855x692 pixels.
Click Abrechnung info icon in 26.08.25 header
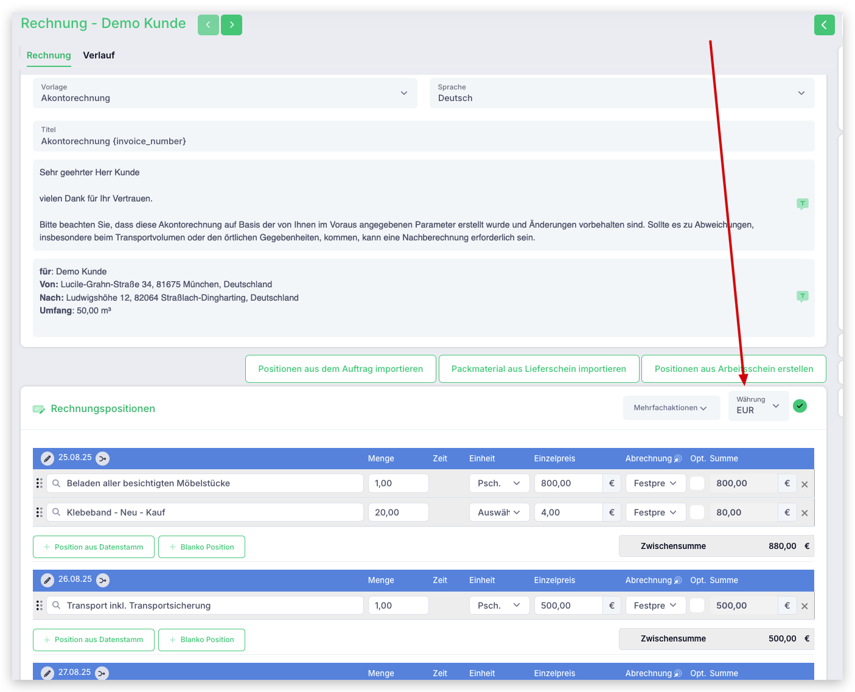678,581
